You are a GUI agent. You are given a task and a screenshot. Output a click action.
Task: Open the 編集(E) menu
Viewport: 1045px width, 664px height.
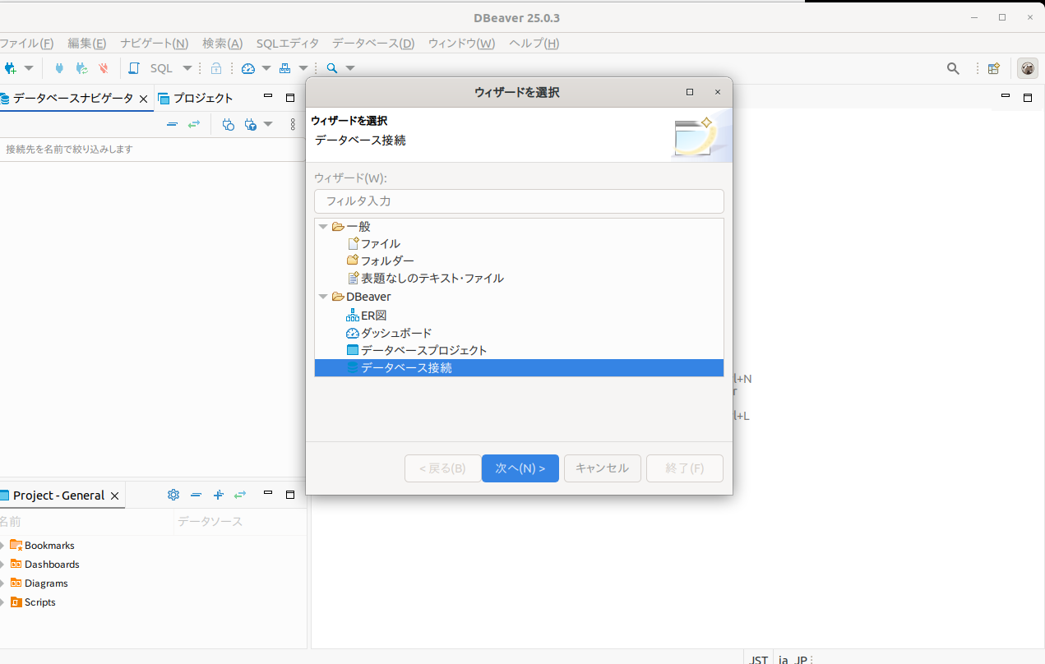[86, 44]
